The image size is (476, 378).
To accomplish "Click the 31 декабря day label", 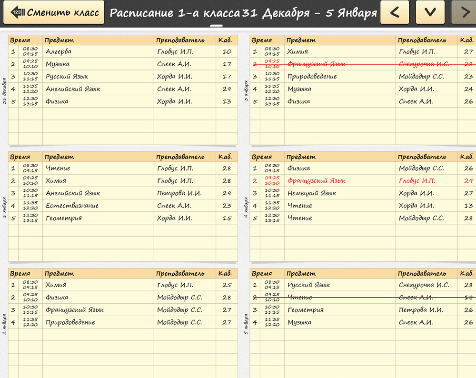I will 4,91.
